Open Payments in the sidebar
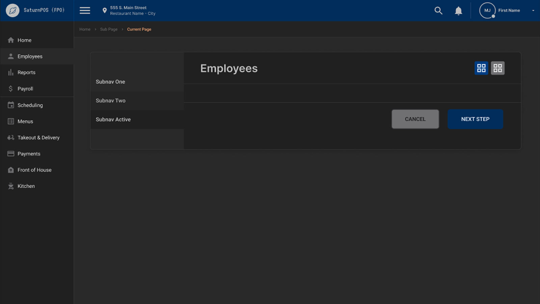Viewport: 540px width, 304px height. 37,154
